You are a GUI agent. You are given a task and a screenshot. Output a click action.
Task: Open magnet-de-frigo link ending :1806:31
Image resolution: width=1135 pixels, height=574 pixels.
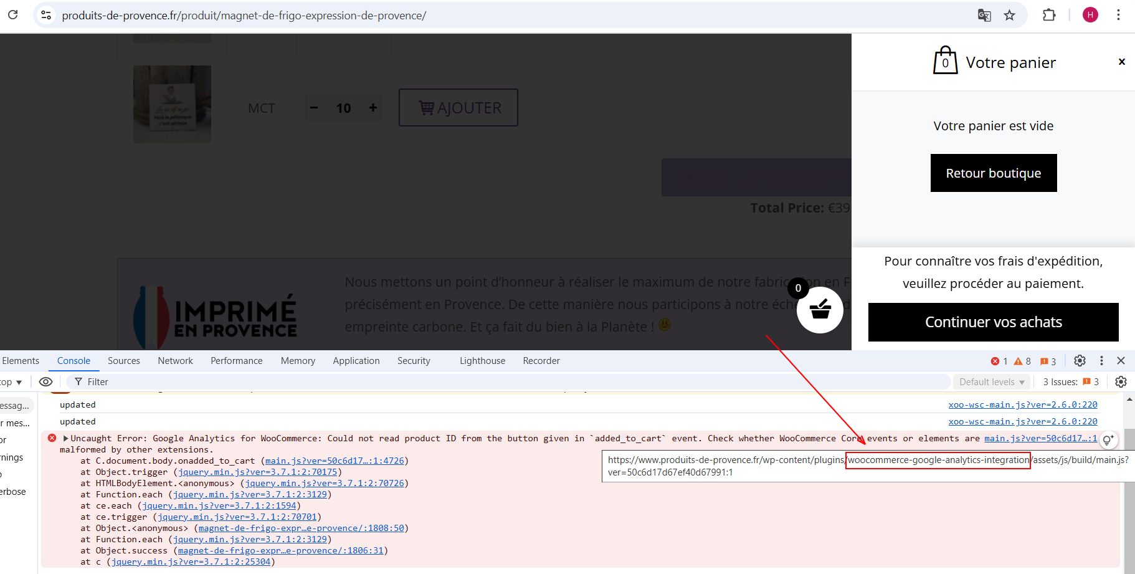click(281, 550)
